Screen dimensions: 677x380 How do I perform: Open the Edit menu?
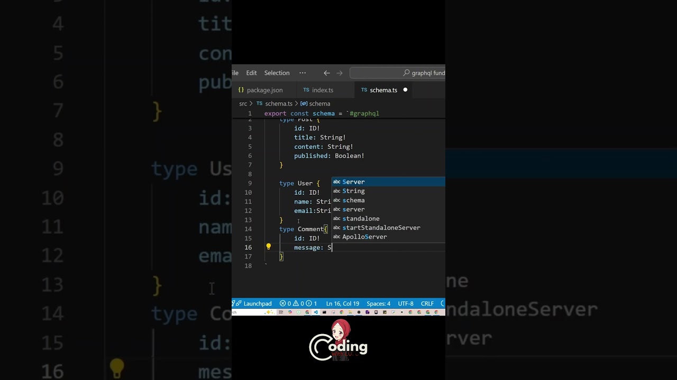pos(251,73)
